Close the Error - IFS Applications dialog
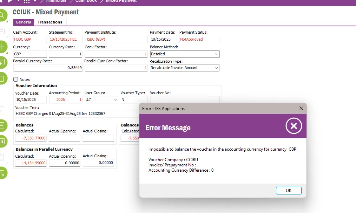The image size is (356, 213). click(301, 108)
